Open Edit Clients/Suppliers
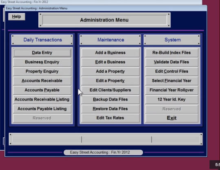220x170 pixels. pyautogui.click(x=110, y=90)
